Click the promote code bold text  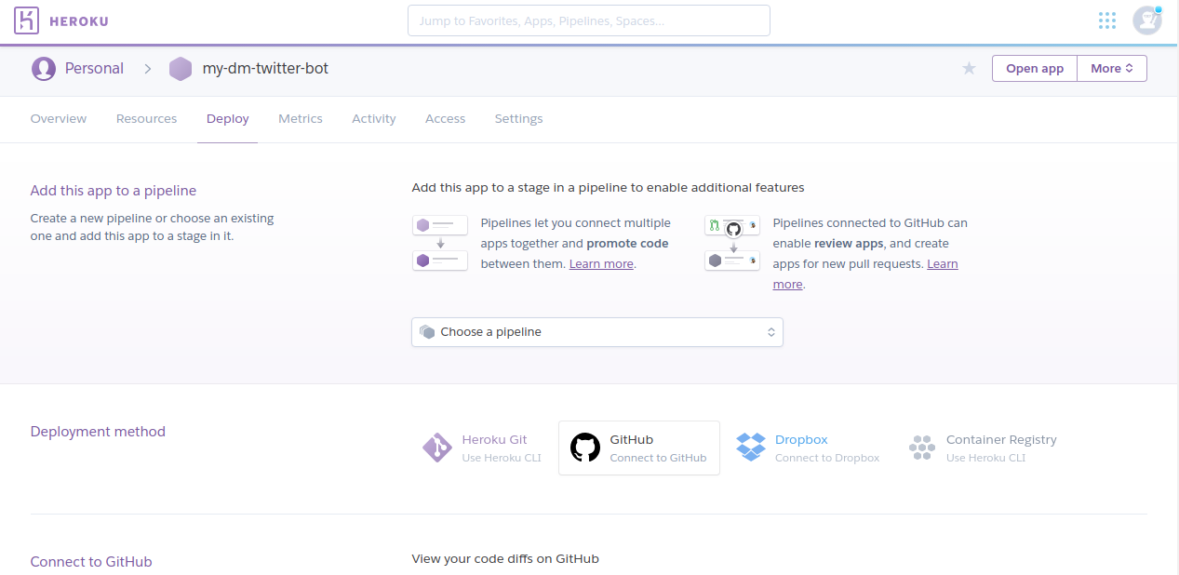point(627,244)
